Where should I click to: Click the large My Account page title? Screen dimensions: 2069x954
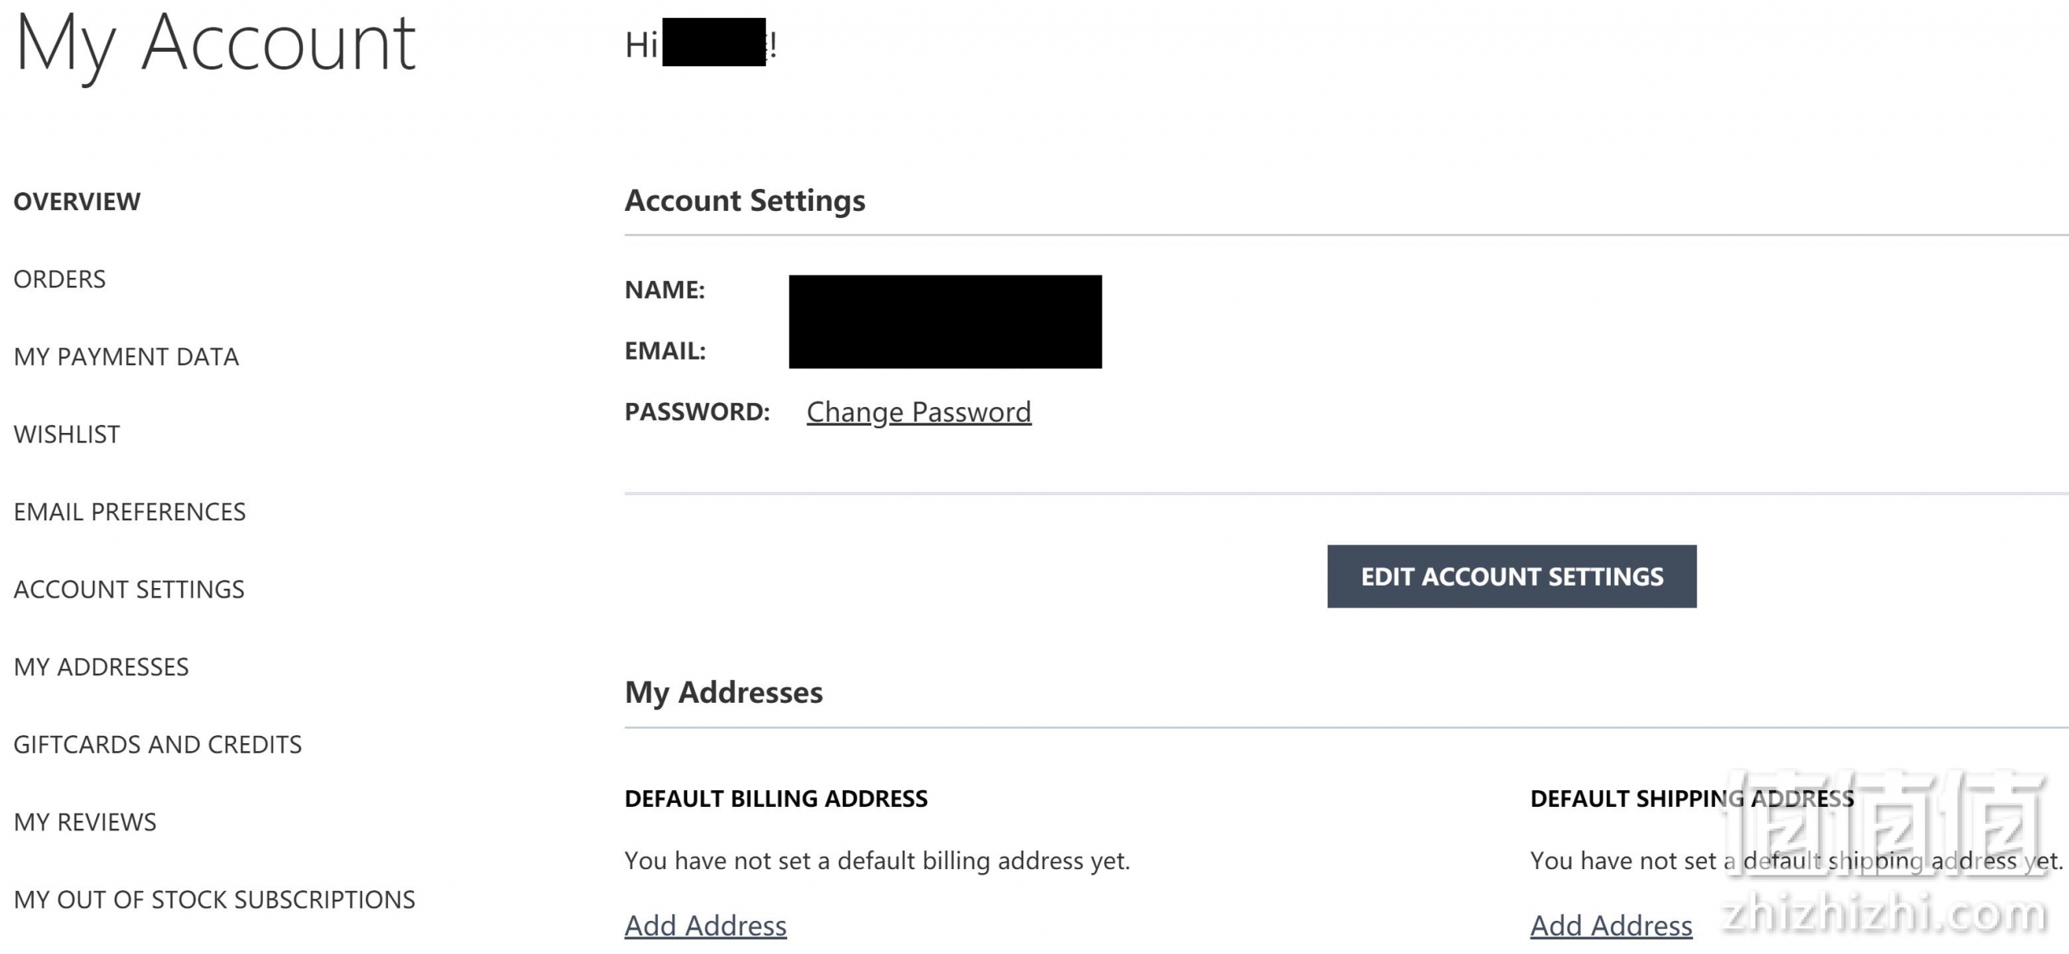coord(215,46)
